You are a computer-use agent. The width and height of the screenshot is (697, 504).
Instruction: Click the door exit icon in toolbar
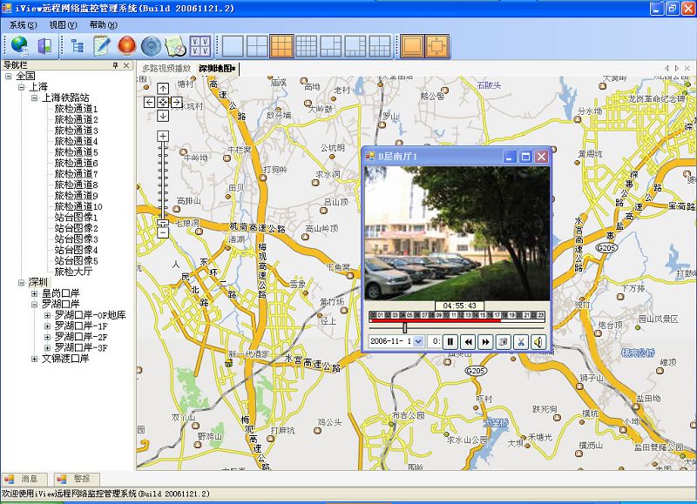point(44,45)
